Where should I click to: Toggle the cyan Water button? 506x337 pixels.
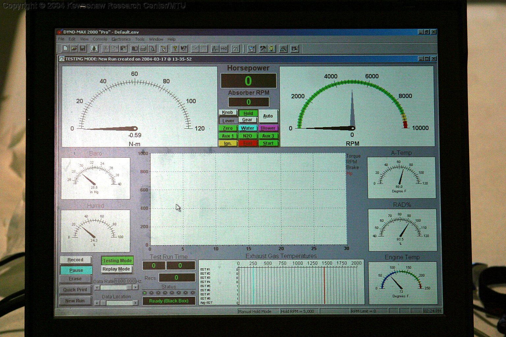[x=247, y=128]
